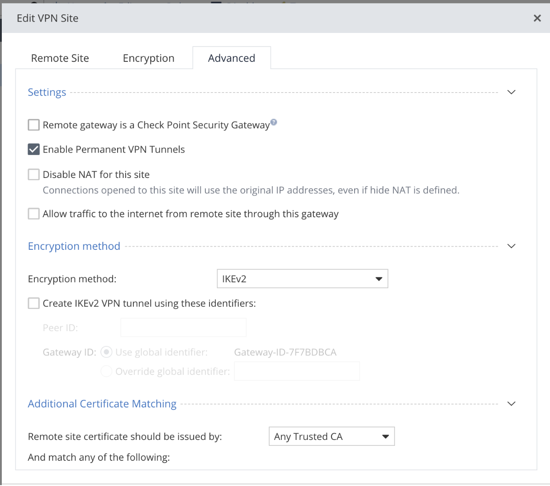Uncheck Enable Permanent VPN Tunnels

click(x=34, y=150)
